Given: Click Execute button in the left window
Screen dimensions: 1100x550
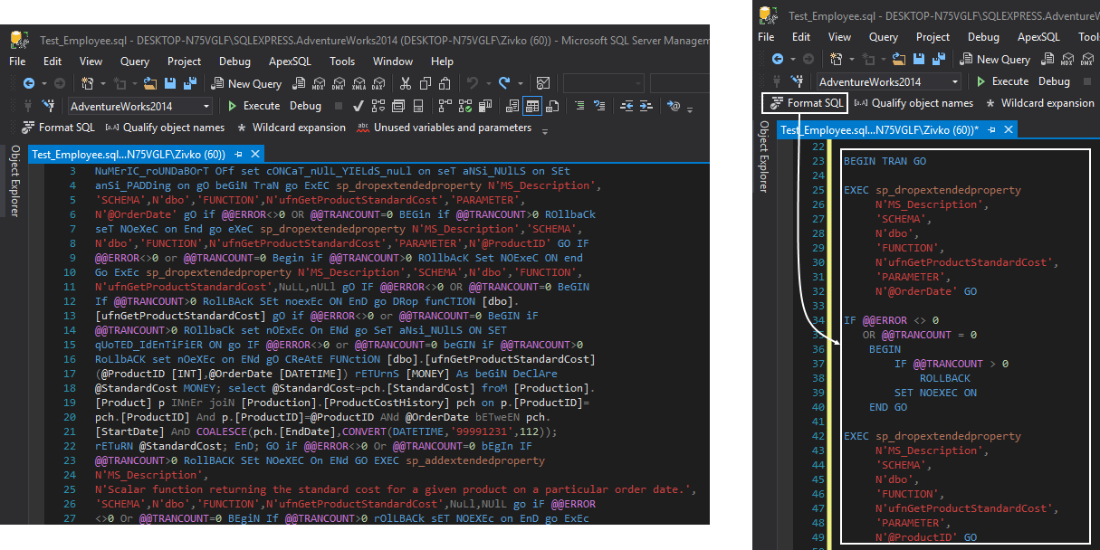Looking at the screenshot, I should point(254,106).
